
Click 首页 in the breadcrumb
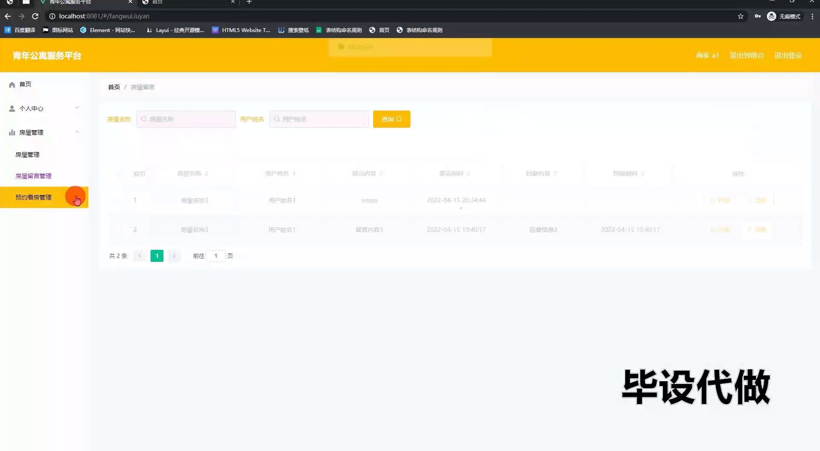(114, 87)
